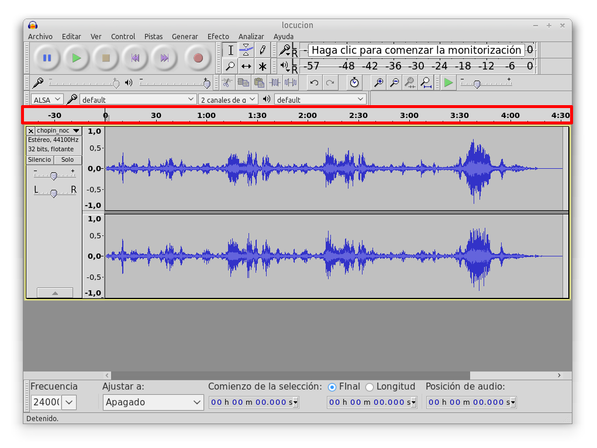Click the Copy icon in edit toolbar

[x=243, y=82]
